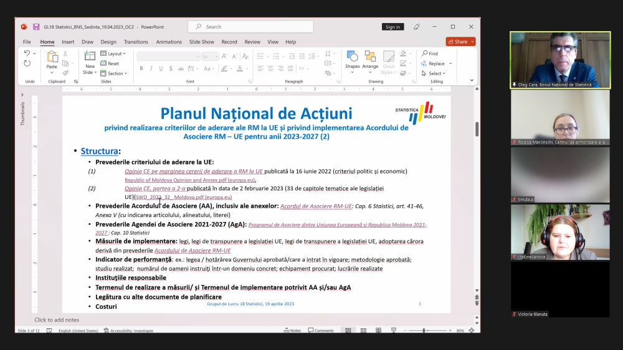623x350 pixels.
Task: Click the Replace button
Action: pos(433,63)
